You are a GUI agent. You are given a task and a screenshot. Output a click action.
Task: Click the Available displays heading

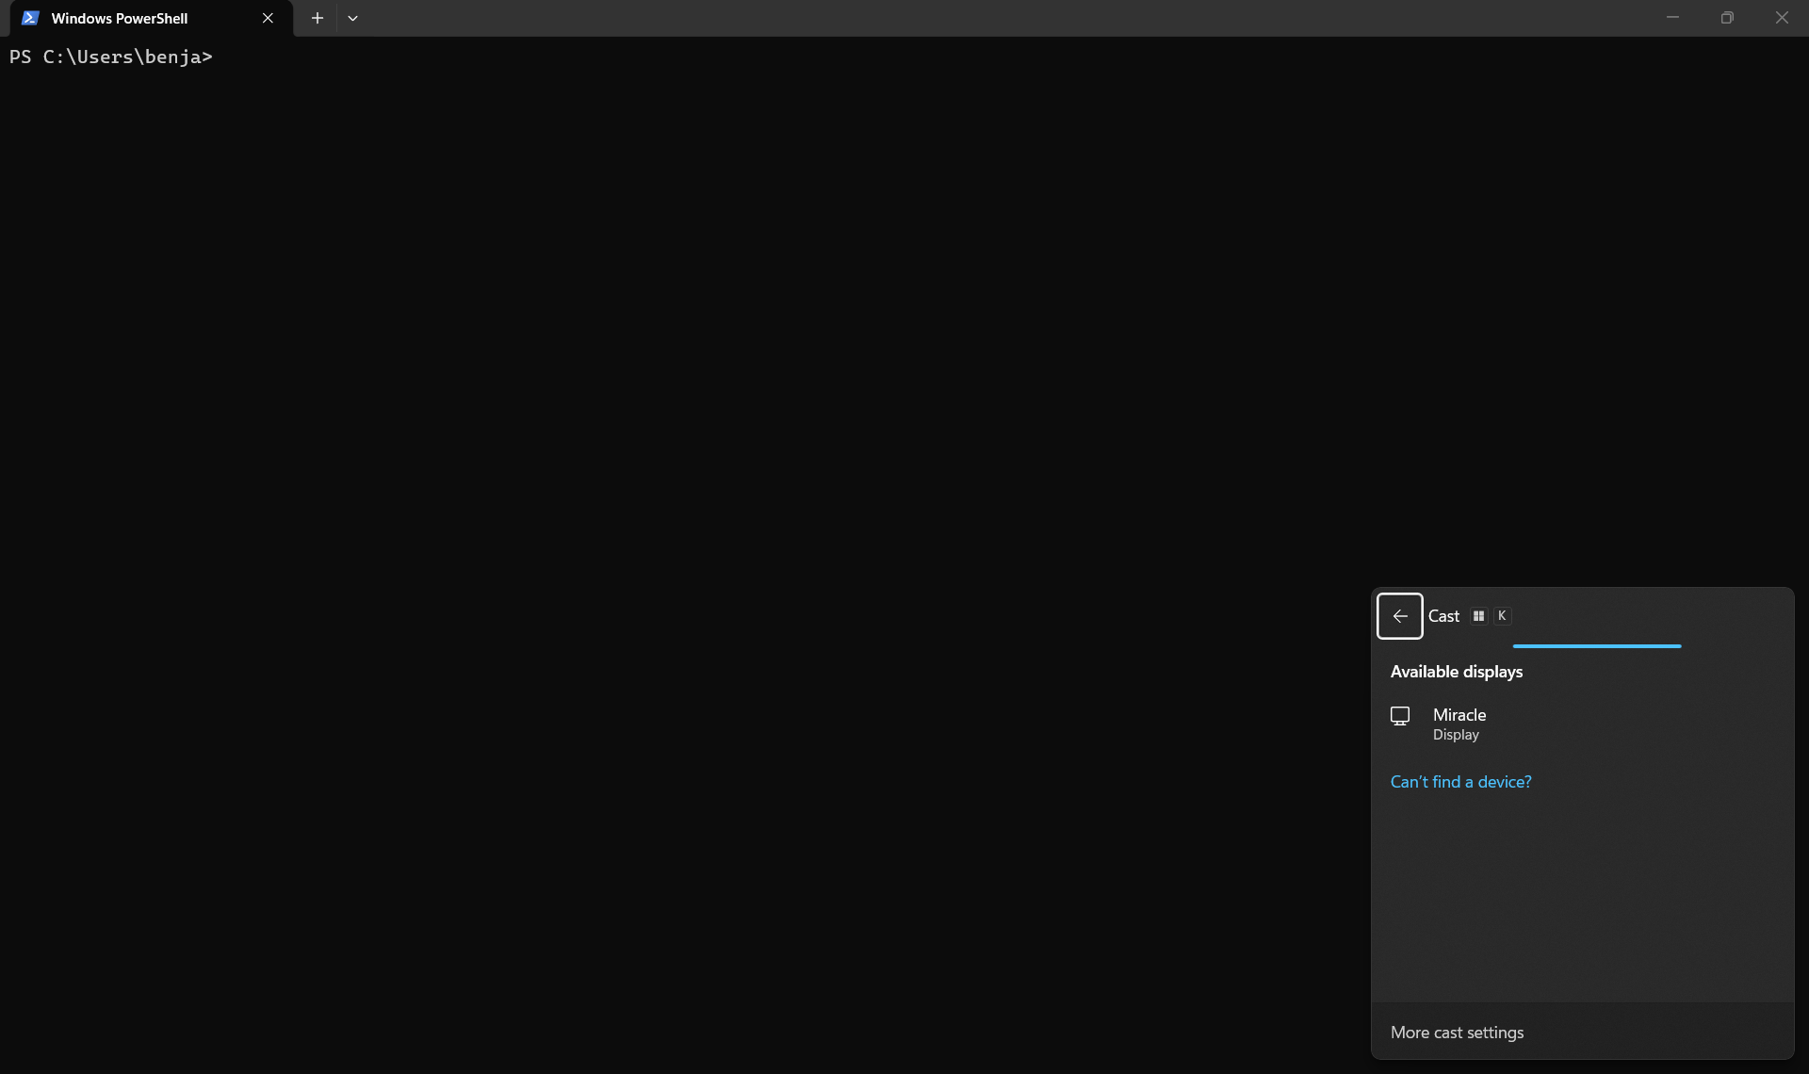pyautogui.click(x=1456, y=672)
